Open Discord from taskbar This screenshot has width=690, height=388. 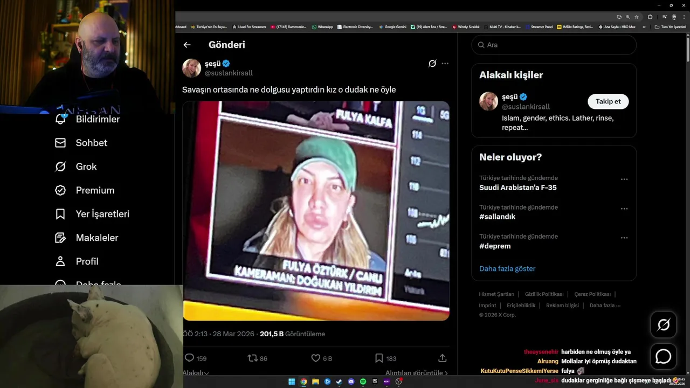pyautogui.click(x=351, y=382)
